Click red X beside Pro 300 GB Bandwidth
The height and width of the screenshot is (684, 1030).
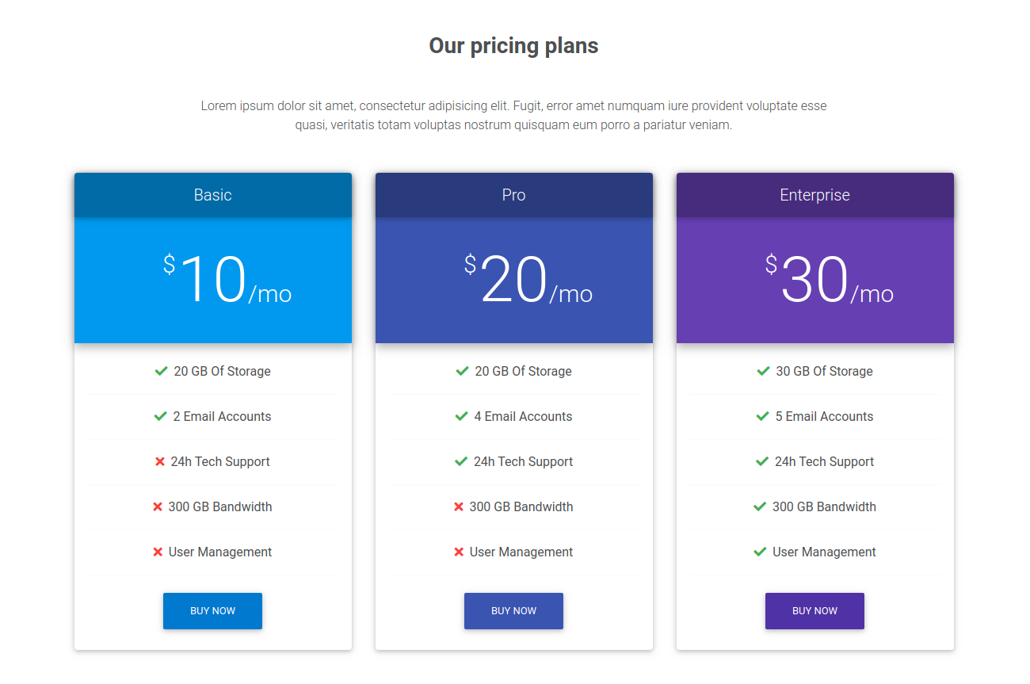[x=459, y=506]
